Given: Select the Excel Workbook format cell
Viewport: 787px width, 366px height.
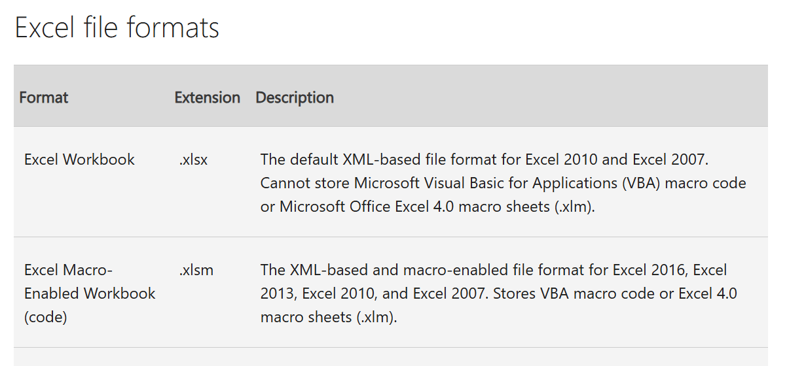Looking at the screenshot, I should click(x=79, y=159).
